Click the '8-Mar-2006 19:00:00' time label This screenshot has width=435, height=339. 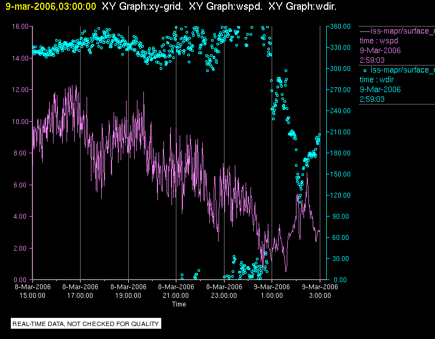coord(128,291)
